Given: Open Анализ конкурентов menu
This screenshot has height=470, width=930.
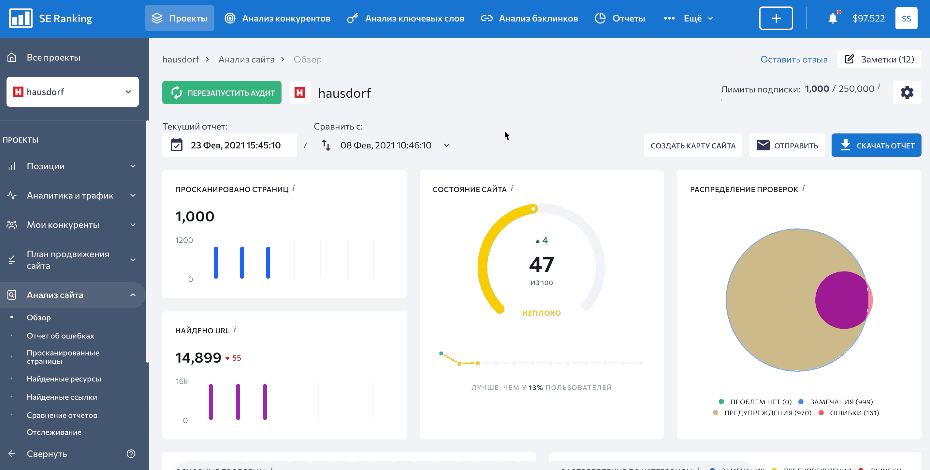Looking at the screenshot, I should tap(277, 18).
